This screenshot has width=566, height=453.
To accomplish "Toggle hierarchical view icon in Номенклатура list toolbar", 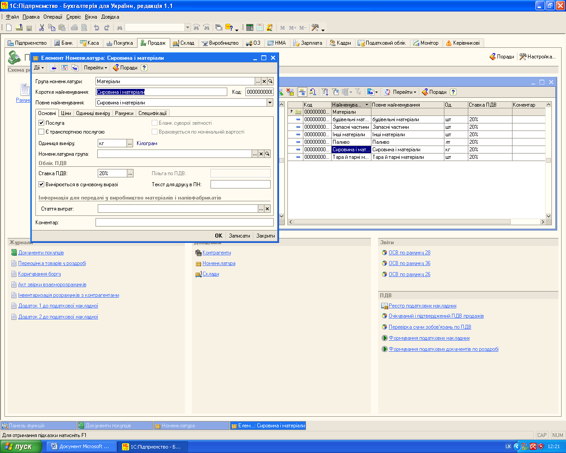I will point(302,92).
